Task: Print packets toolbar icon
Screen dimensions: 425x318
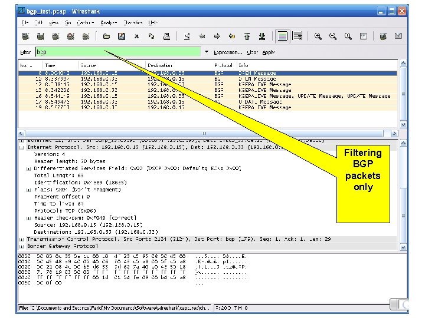Action: 166,37
